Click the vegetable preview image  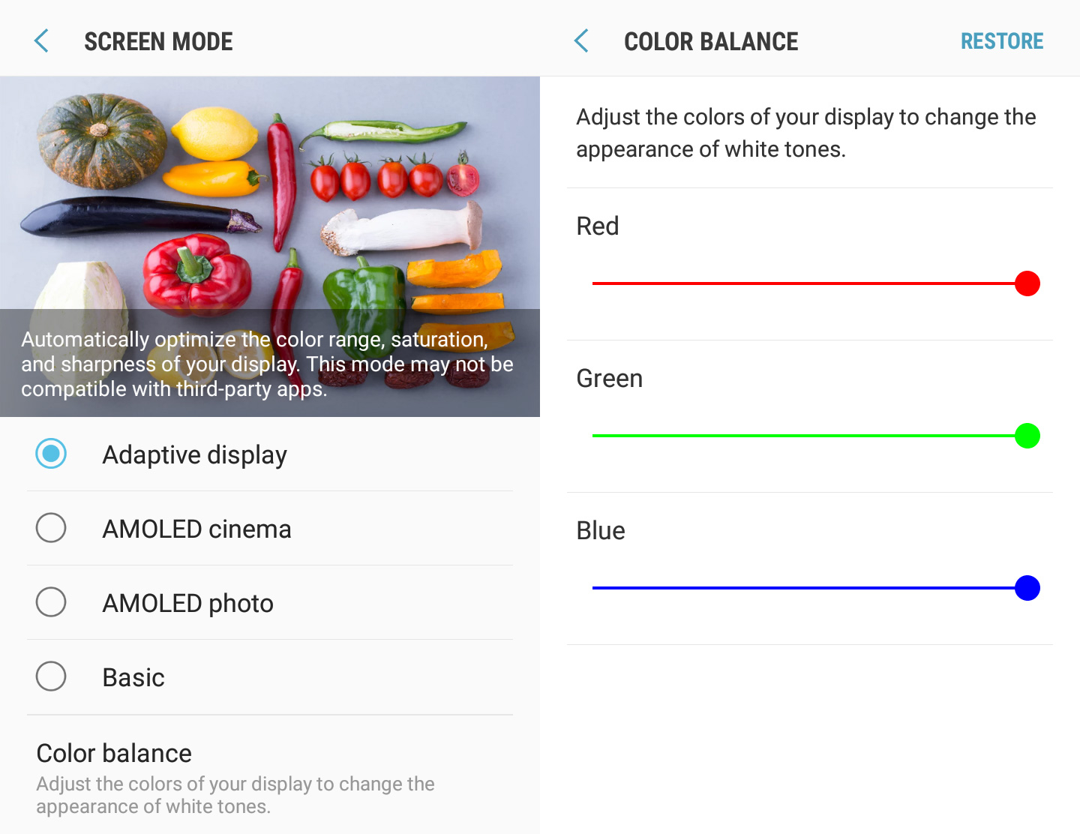click(270, 195)
